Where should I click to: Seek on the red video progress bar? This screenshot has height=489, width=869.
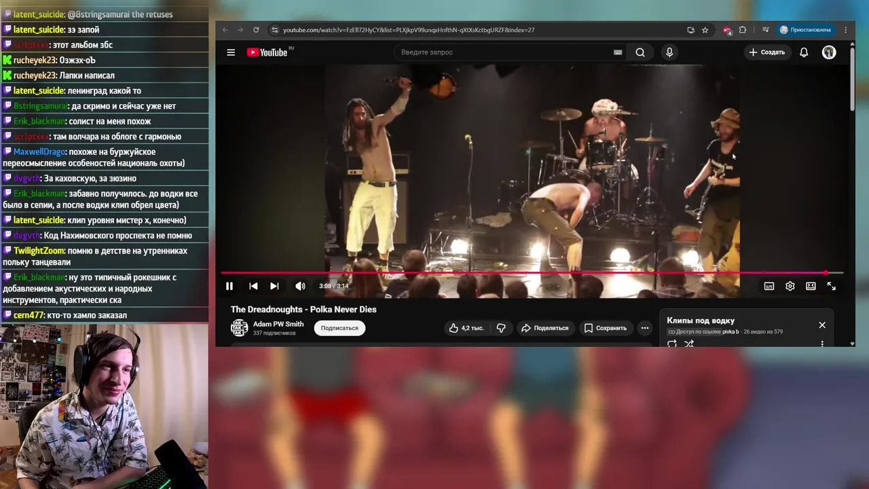532,273
